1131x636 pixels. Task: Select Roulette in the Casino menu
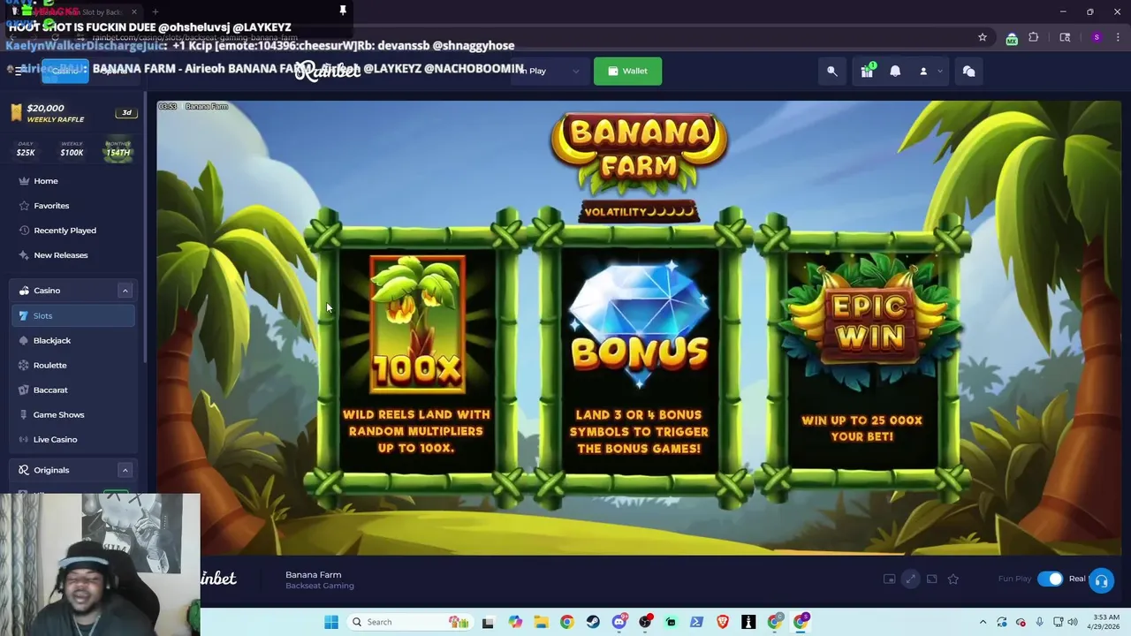click(72, 365)
